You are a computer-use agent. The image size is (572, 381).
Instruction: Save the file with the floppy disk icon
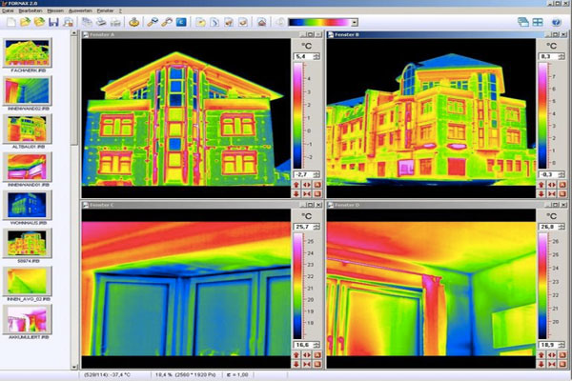click(x=53, y=22)
